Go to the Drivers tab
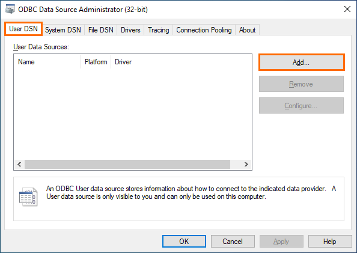357x253 pixels. (x=130, y=30)
